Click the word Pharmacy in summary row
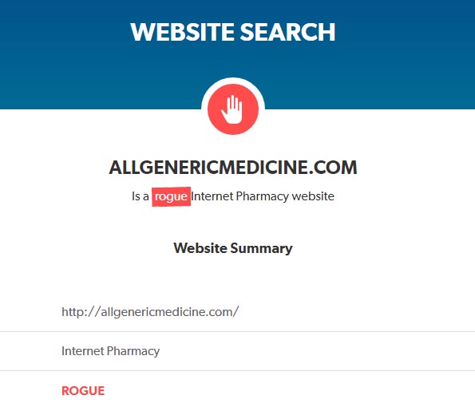 (x=133, y=351)
